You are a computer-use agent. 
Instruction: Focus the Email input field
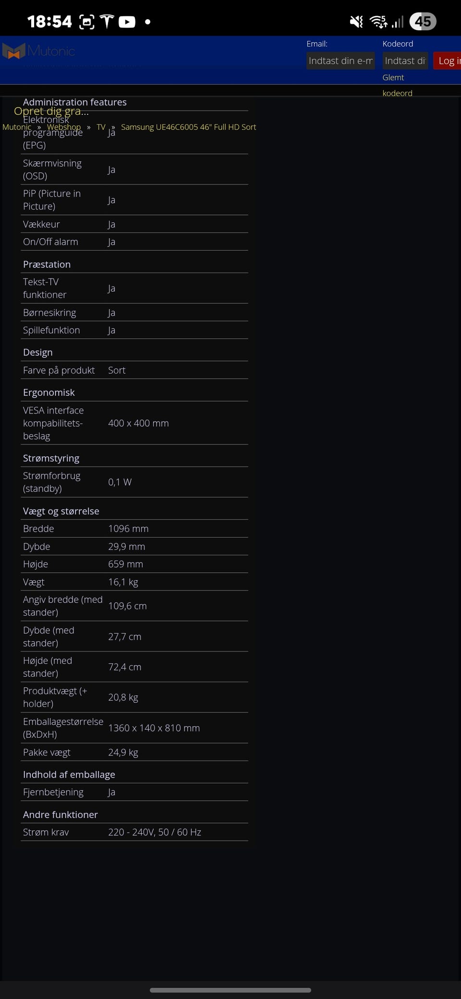click(x=340, y=61)
